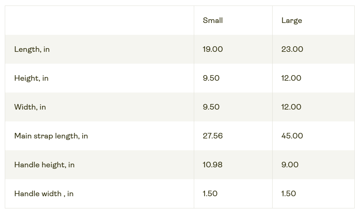Viewport: 361px width, 221px height.
Task: Click the Width, in row label
Action: (30, 107)
